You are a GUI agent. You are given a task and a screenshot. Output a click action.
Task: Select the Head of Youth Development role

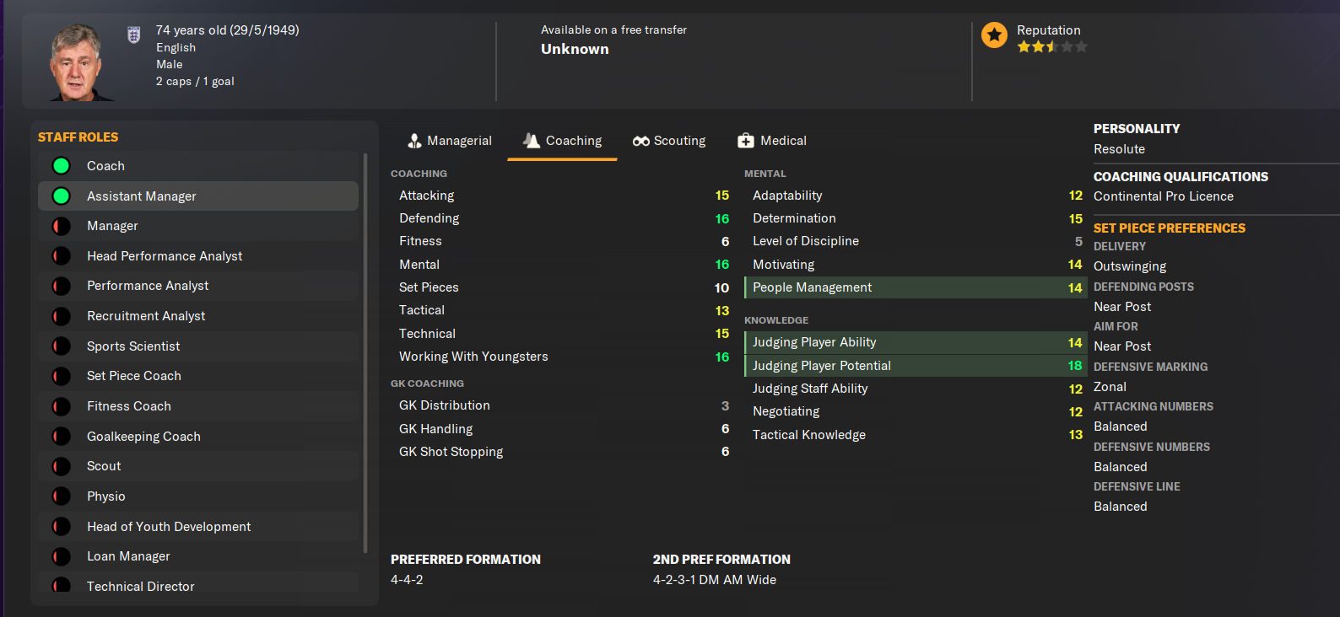[x=169, y=527]
